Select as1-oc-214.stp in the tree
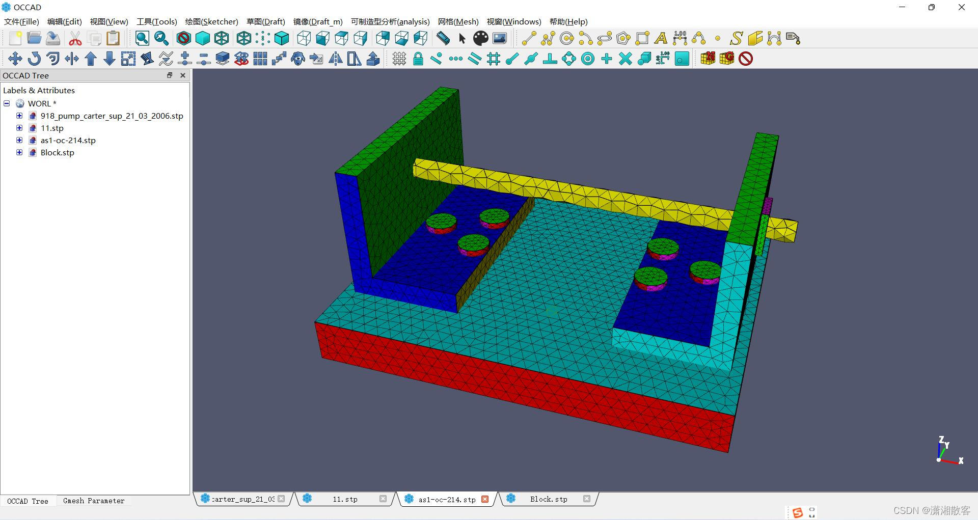 coord(68,140)
